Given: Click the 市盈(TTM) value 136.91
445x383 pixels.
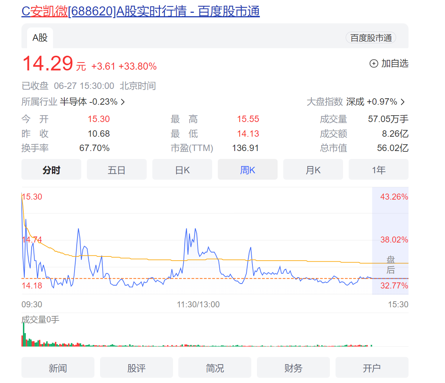Looking at the screenshot, I should (x=245, y=148).
